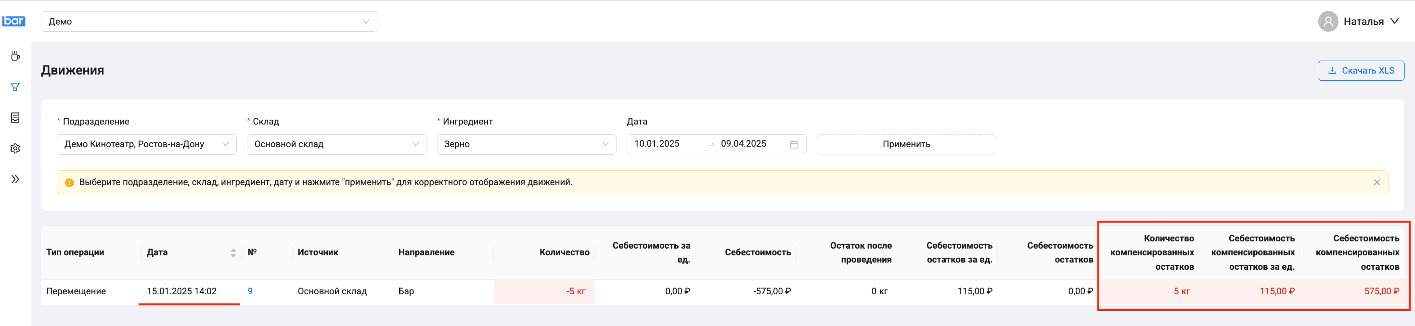This screenshot has width=1415, height=326.
Task: Open the documents list sidebar icon
Action: click(15, 117)
